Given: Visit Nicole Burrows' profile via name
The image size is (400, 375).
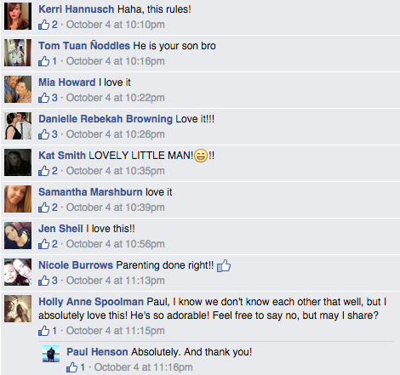Looking at the screenshot, I should [76, 265].
